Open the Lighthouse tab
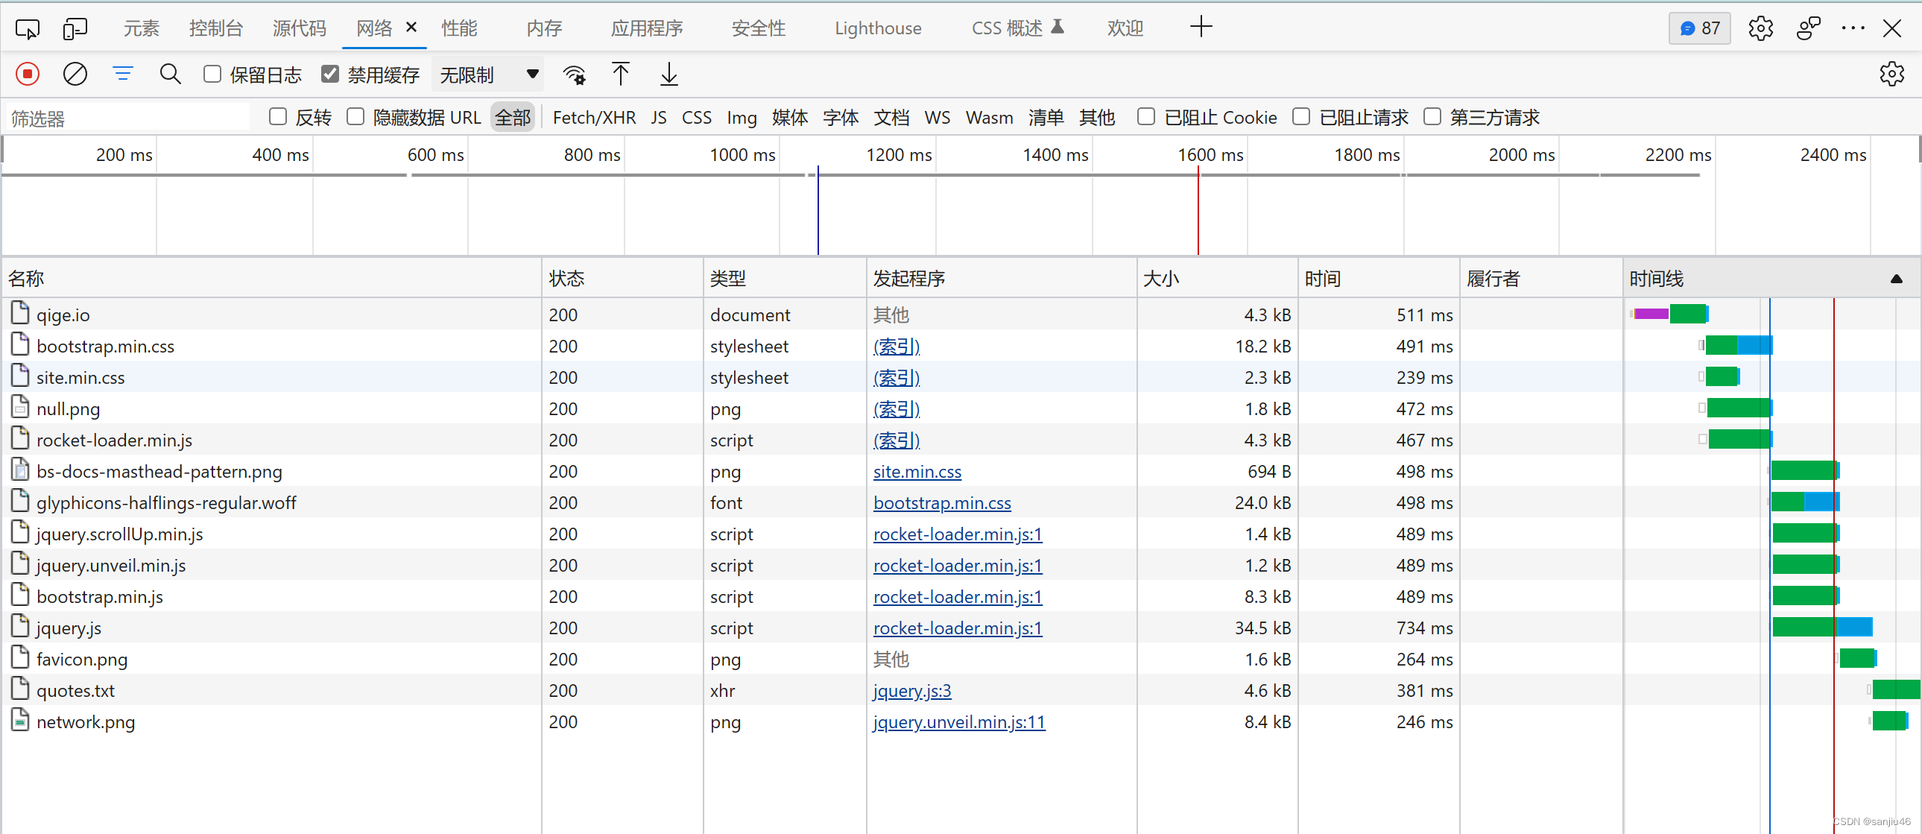This screenshot has width=1922, height=834. 878,28
